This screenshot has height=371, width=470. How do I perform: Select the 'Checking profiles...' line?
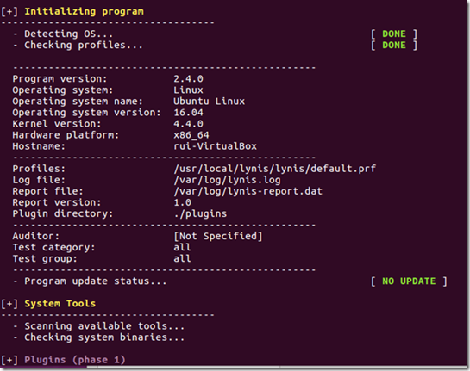point(84,45)
